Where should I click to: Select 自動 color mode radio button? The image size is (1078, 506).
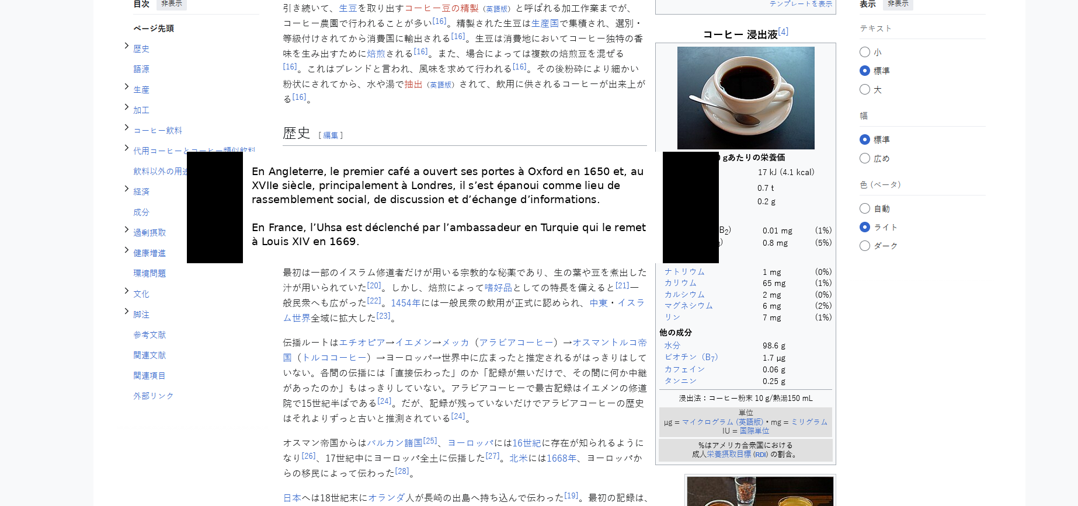tap(865, 209)
